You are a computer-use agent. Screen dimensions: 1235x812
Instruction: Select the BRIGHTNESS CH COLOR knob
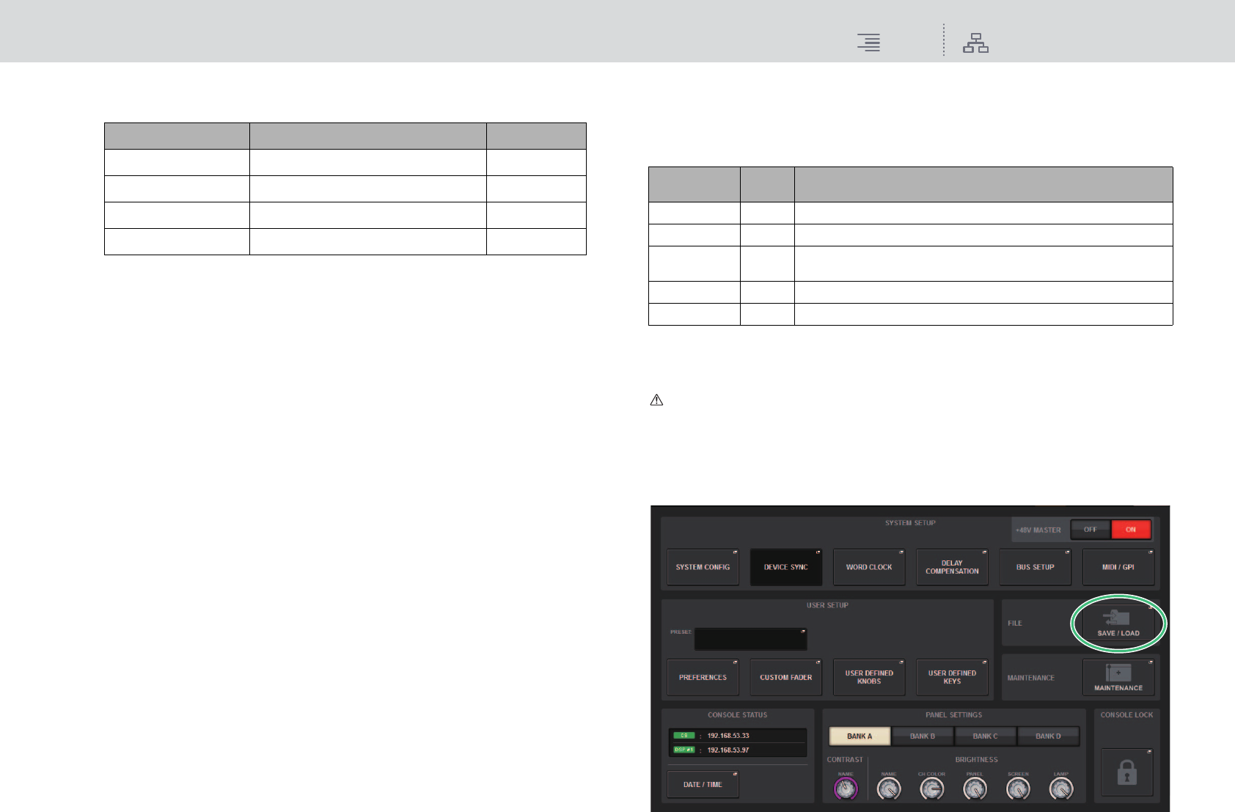931,789
